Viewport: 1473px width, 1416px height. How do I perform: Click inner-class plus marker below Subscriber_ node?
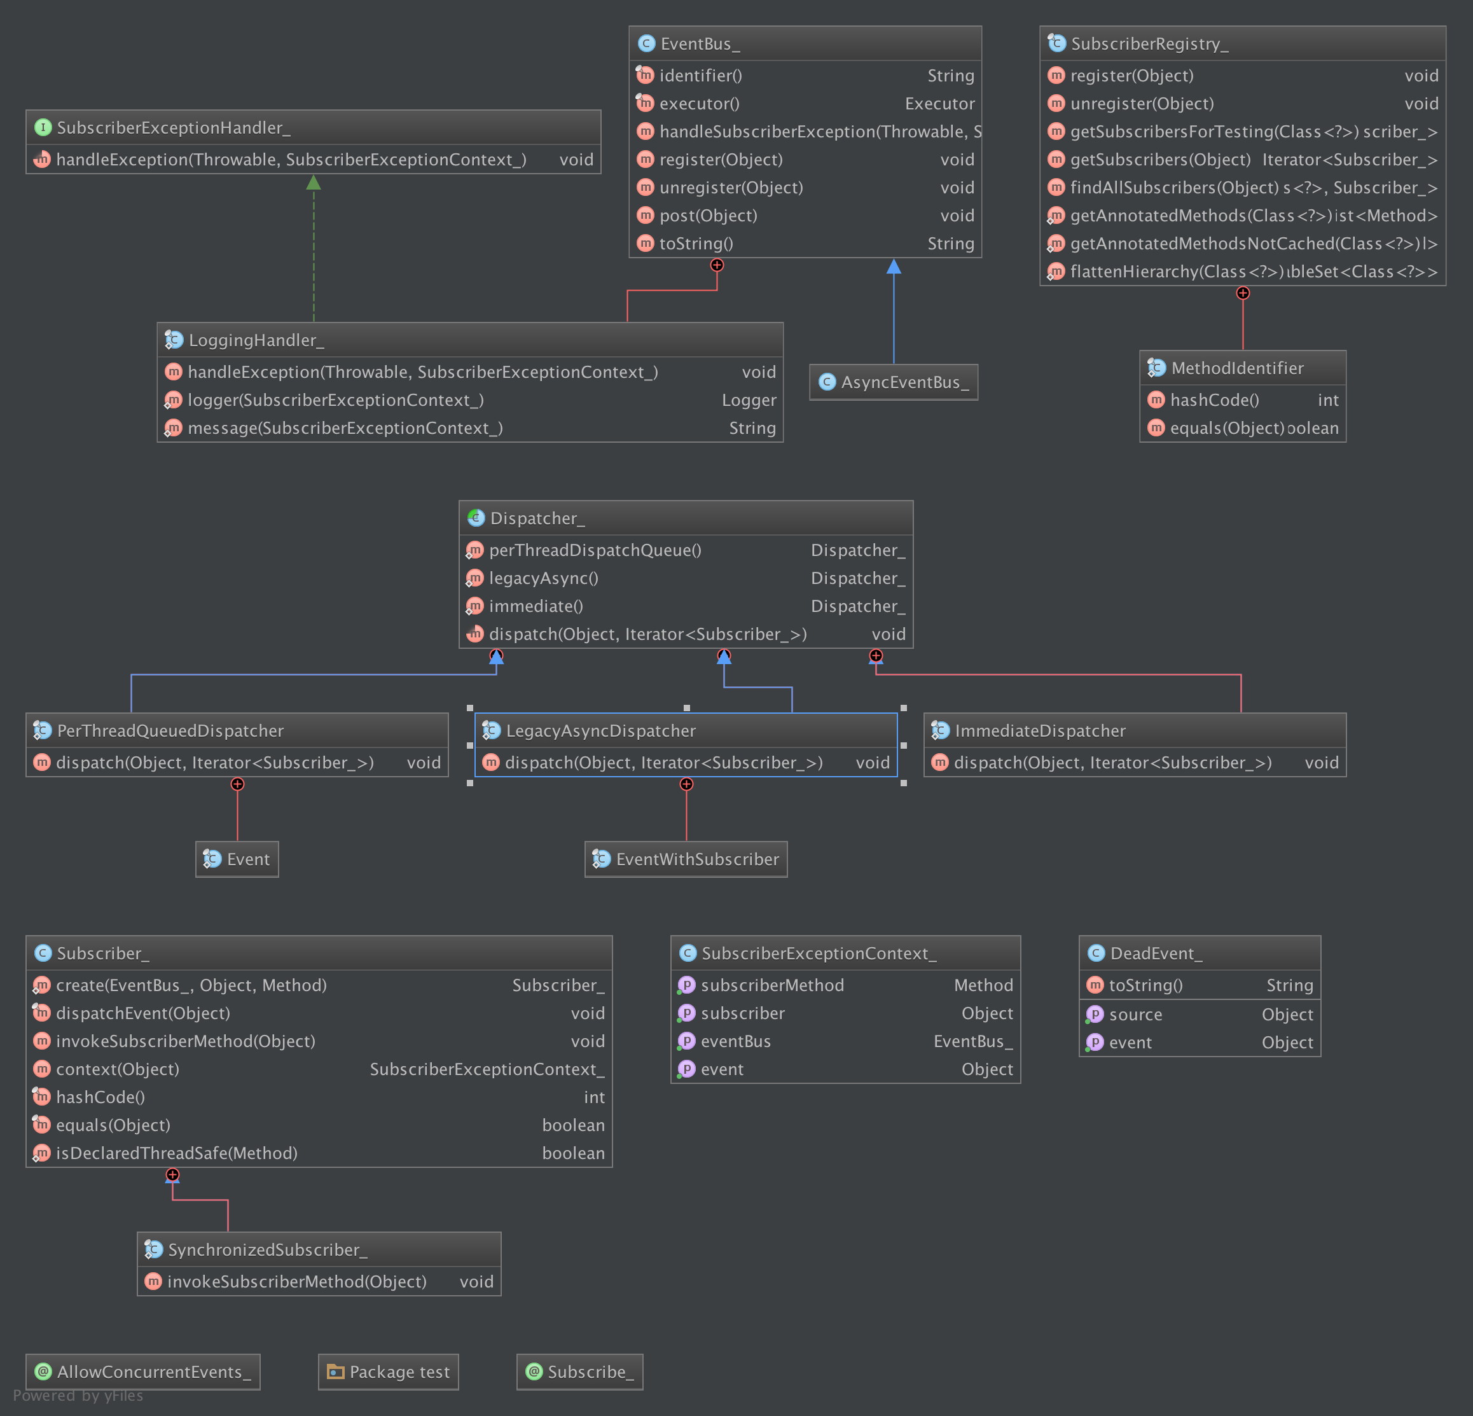[x=173, y=1175]
